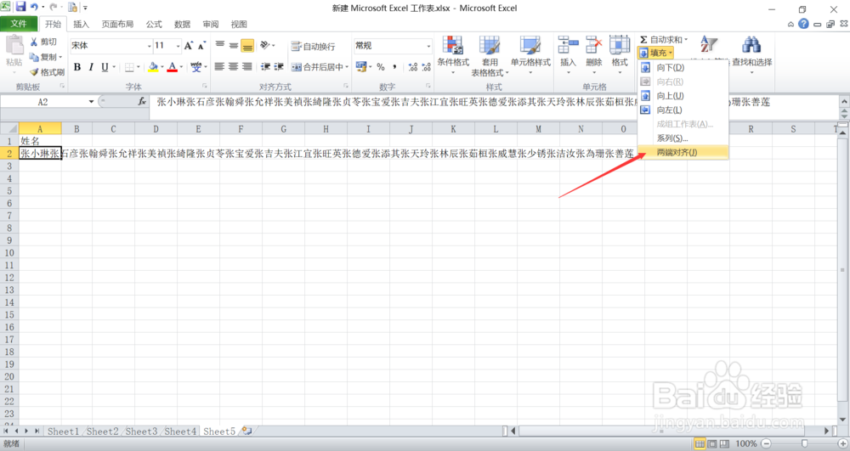This screenshot has height=451, width=850.
Task: Open the font size dropdown
Action: click(178, 46)
